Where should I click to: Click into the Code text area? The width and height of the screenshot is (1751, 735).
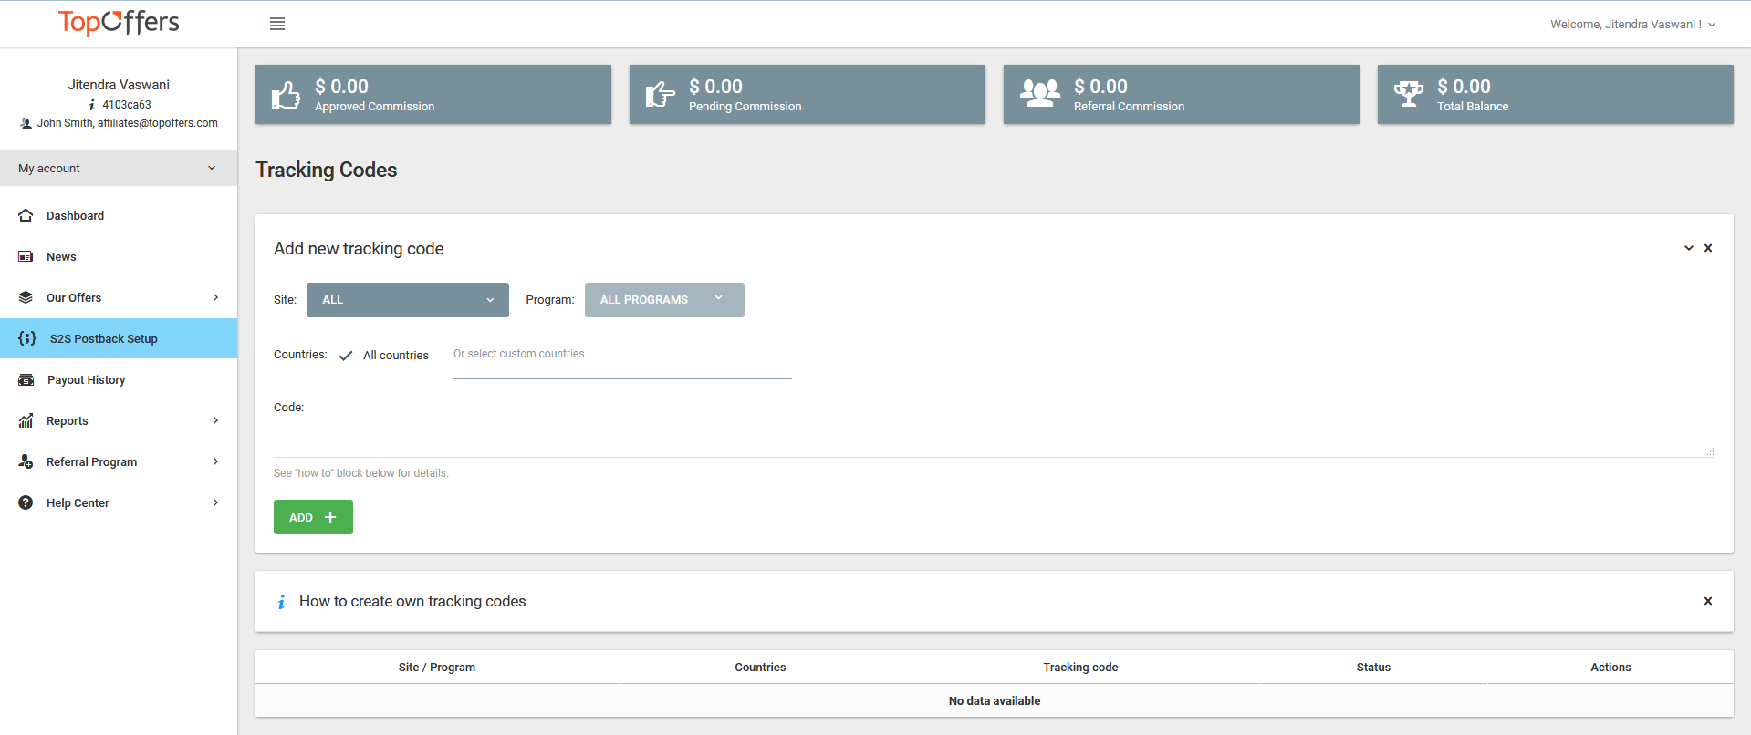[995, 436]
